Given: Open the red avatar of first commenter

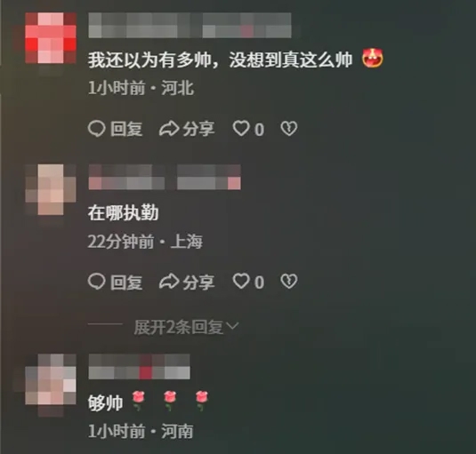Looking at the screenshot, I should pyautogui.click(x=51, y=38).
